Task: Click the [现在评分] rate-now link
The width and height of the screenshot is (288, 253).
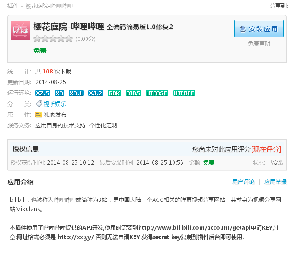Action: point(266,149)
